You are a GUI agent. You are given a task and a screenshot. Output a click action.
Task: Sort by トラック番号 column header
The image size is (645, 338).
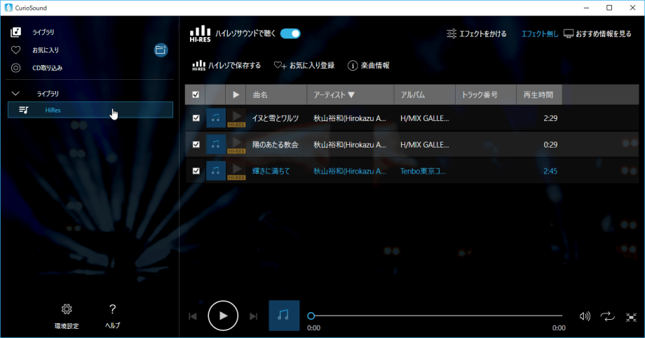click(x=485, y=95)
